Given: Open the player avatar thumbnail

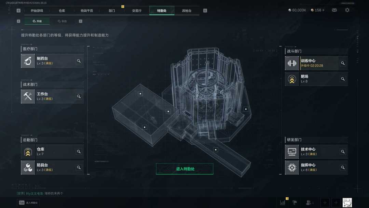Looking at the screenshot, I should [347, 203].
